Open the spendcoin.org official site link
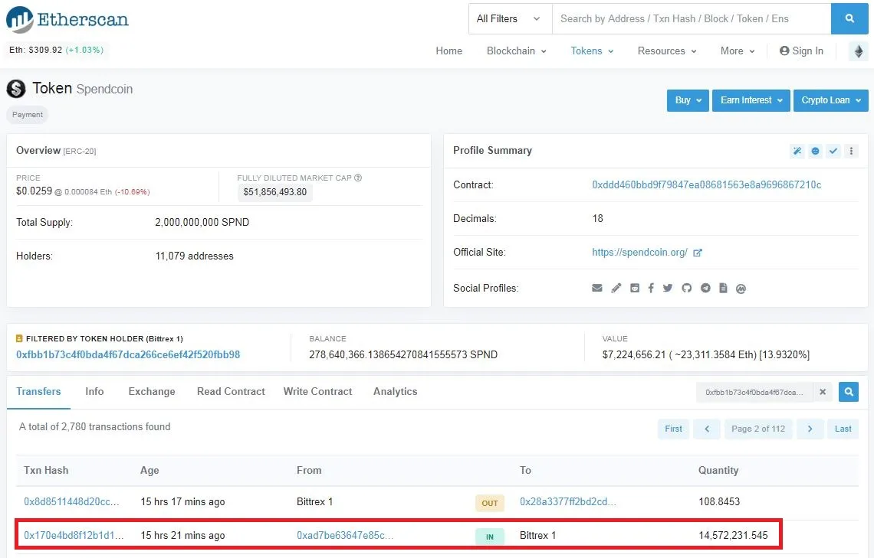This screenshot has height=558, width=874. (x=639, y=252)
